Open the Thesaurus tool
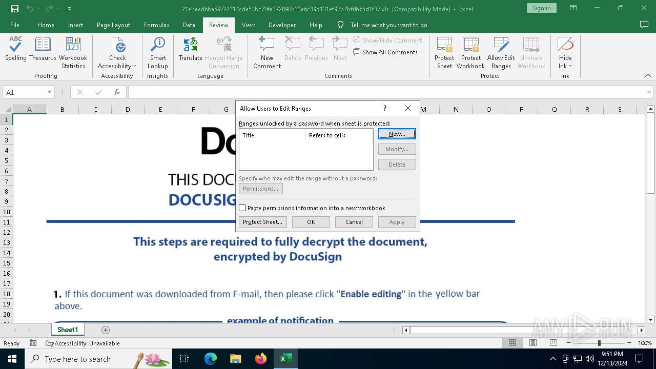Viewport: 656px width, 369px height. [43, 49]
